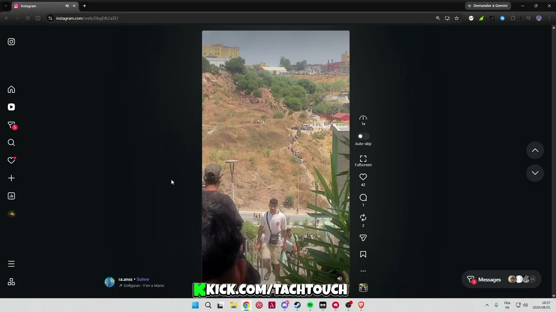The width and height of the screenshot is (556, 312).
Task: Open the Shazam browser extension
Action: click(x=502, y=18)
